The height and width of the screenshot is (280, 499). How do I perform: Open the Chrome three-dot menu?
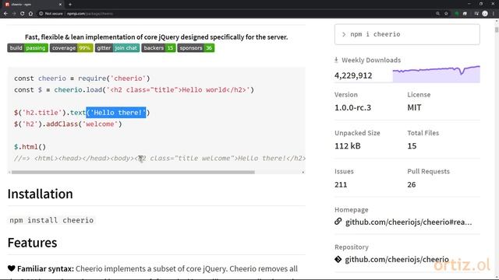click(494, 14)
